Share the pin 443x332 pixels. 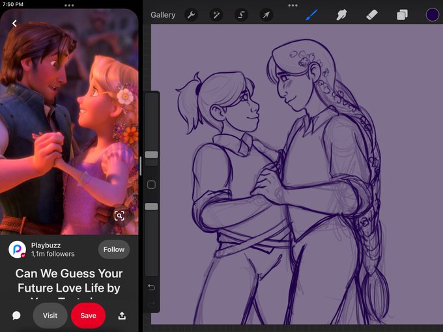click(x=122, y=315)
